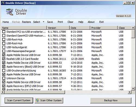The height and width of the screenshot is (107, 136).
Task: Click Print in the toolbar
Action: click(x=60, y=22)
